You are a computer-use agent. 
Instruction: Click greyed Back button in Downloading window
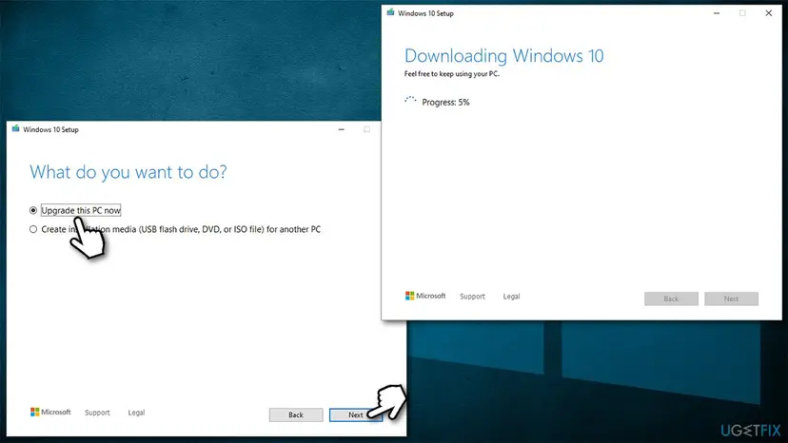coord(671,299)
